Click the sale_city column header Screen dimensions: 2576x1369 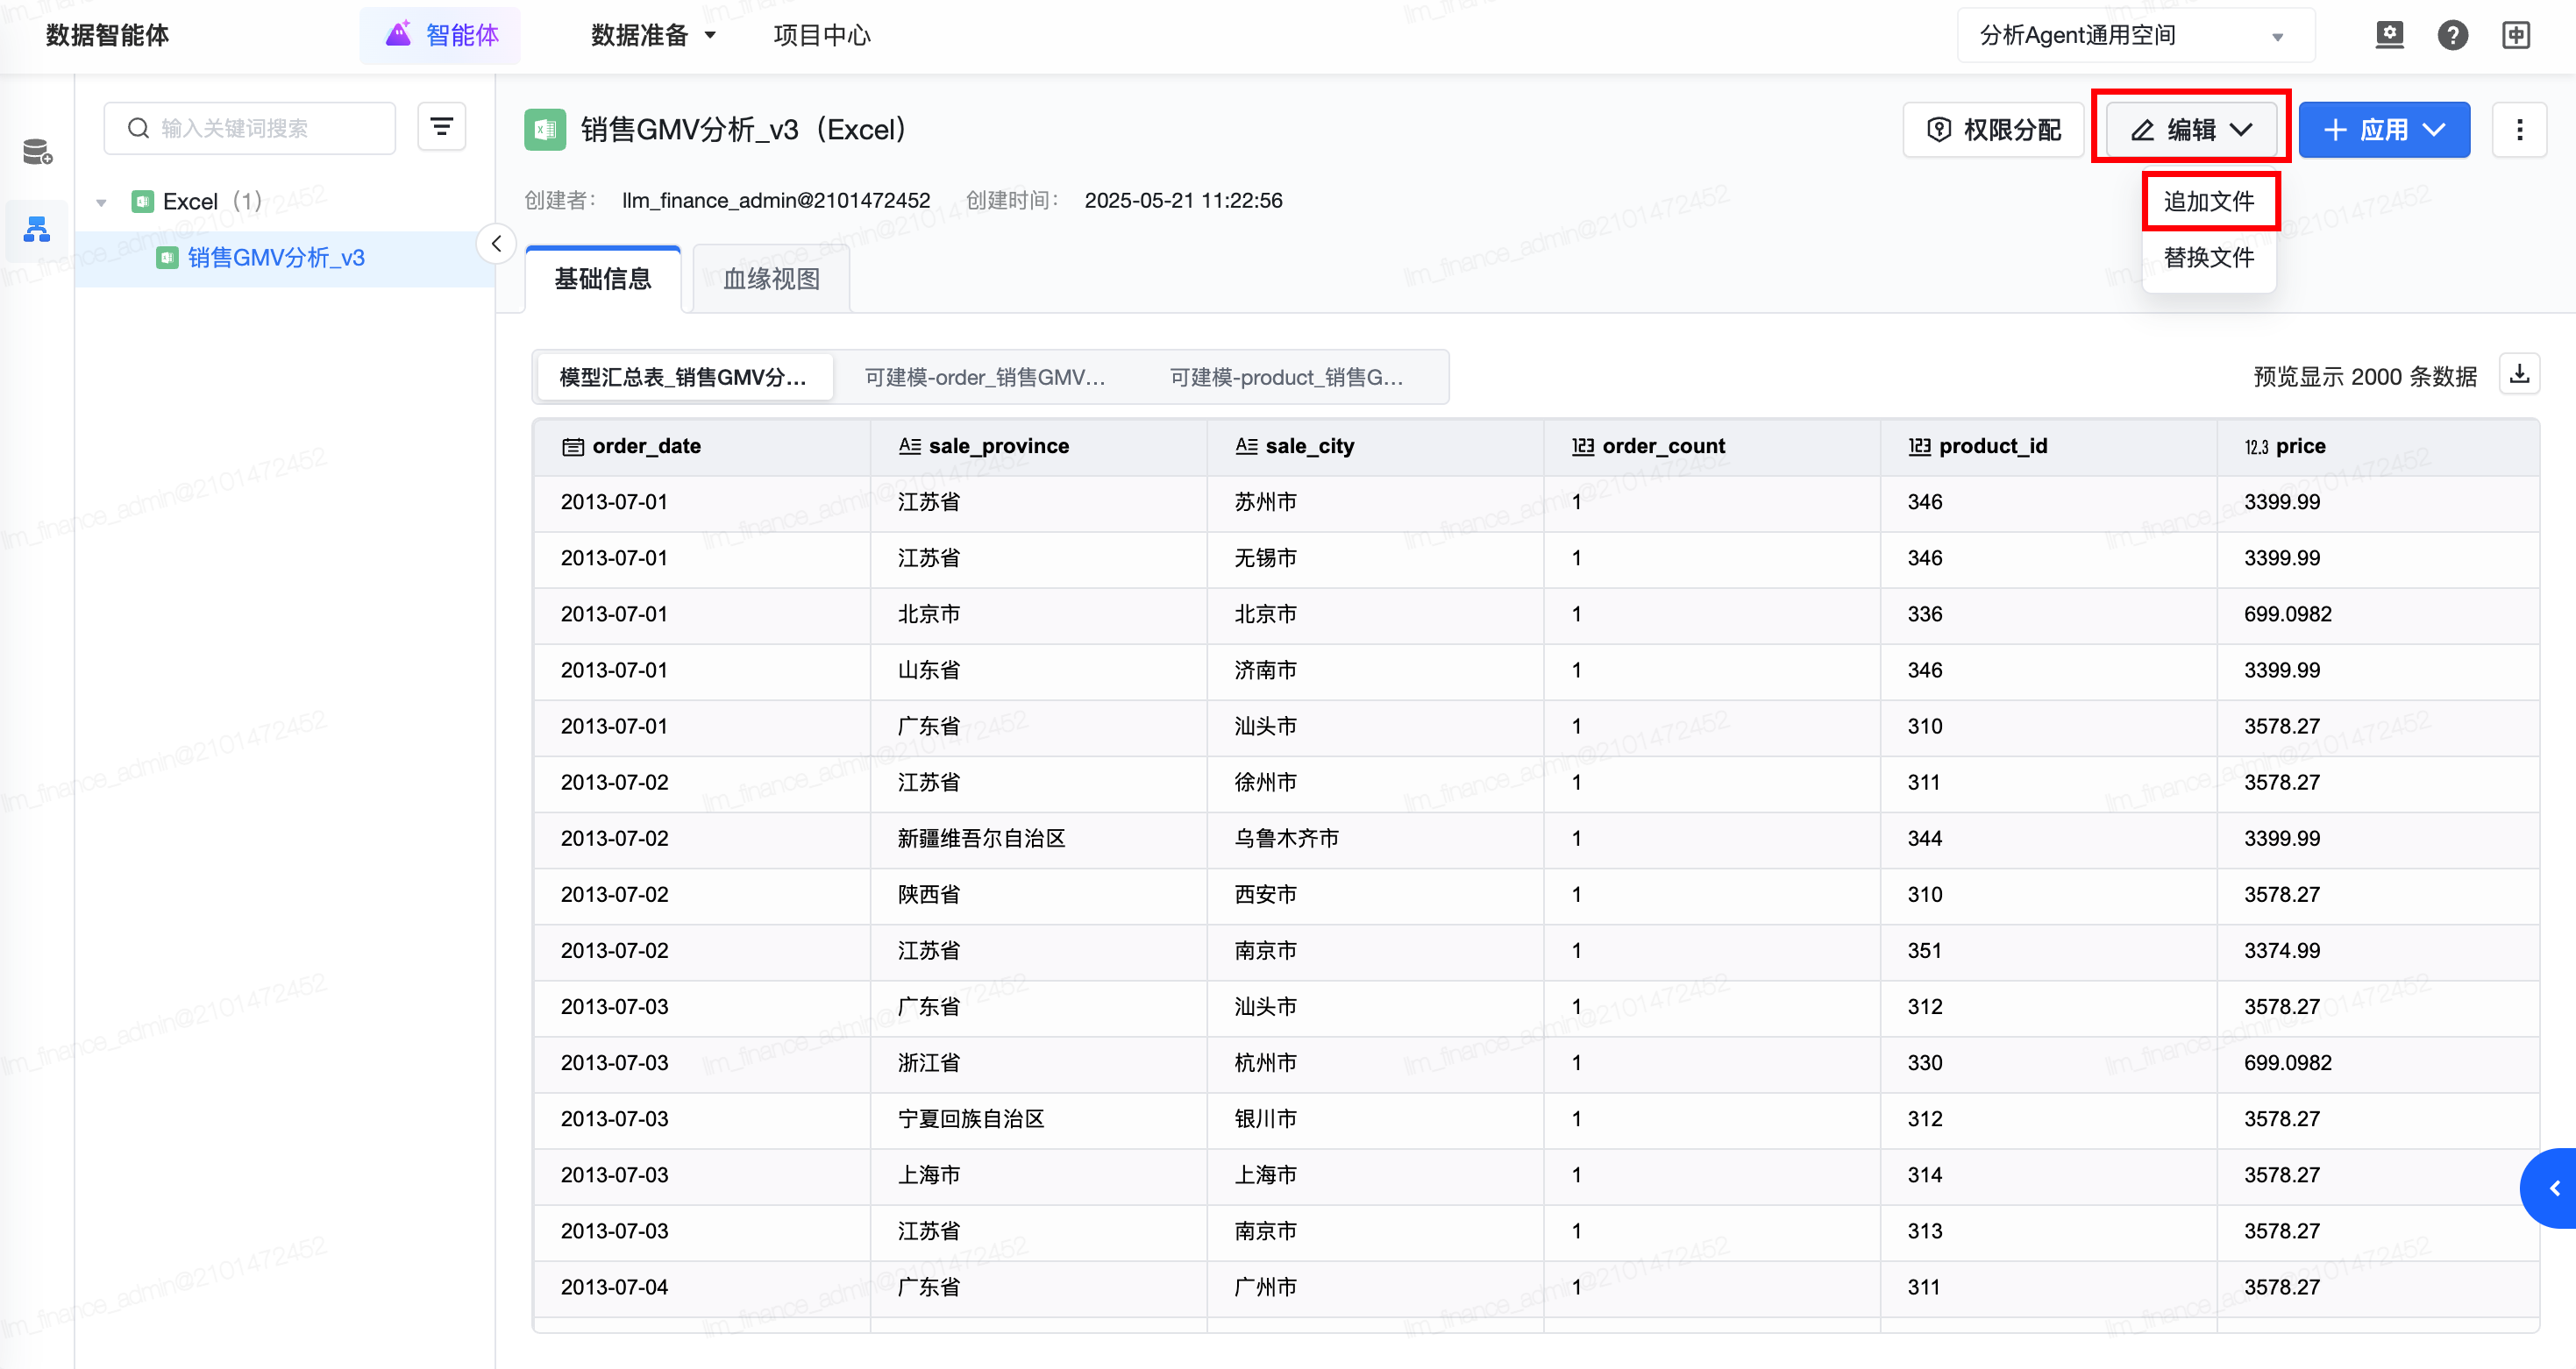coord(1375,447)
